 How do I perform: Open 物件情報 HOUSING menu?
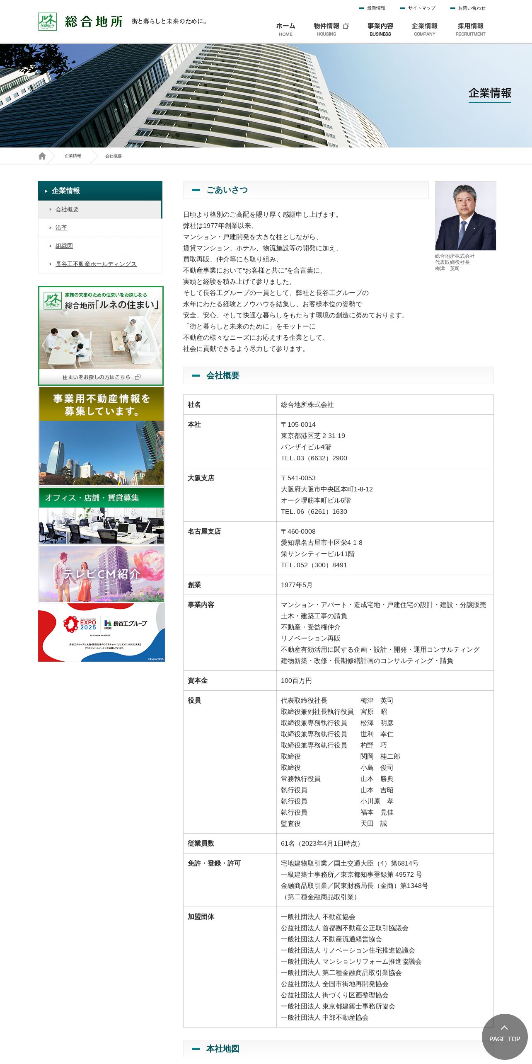coord(331,29)
